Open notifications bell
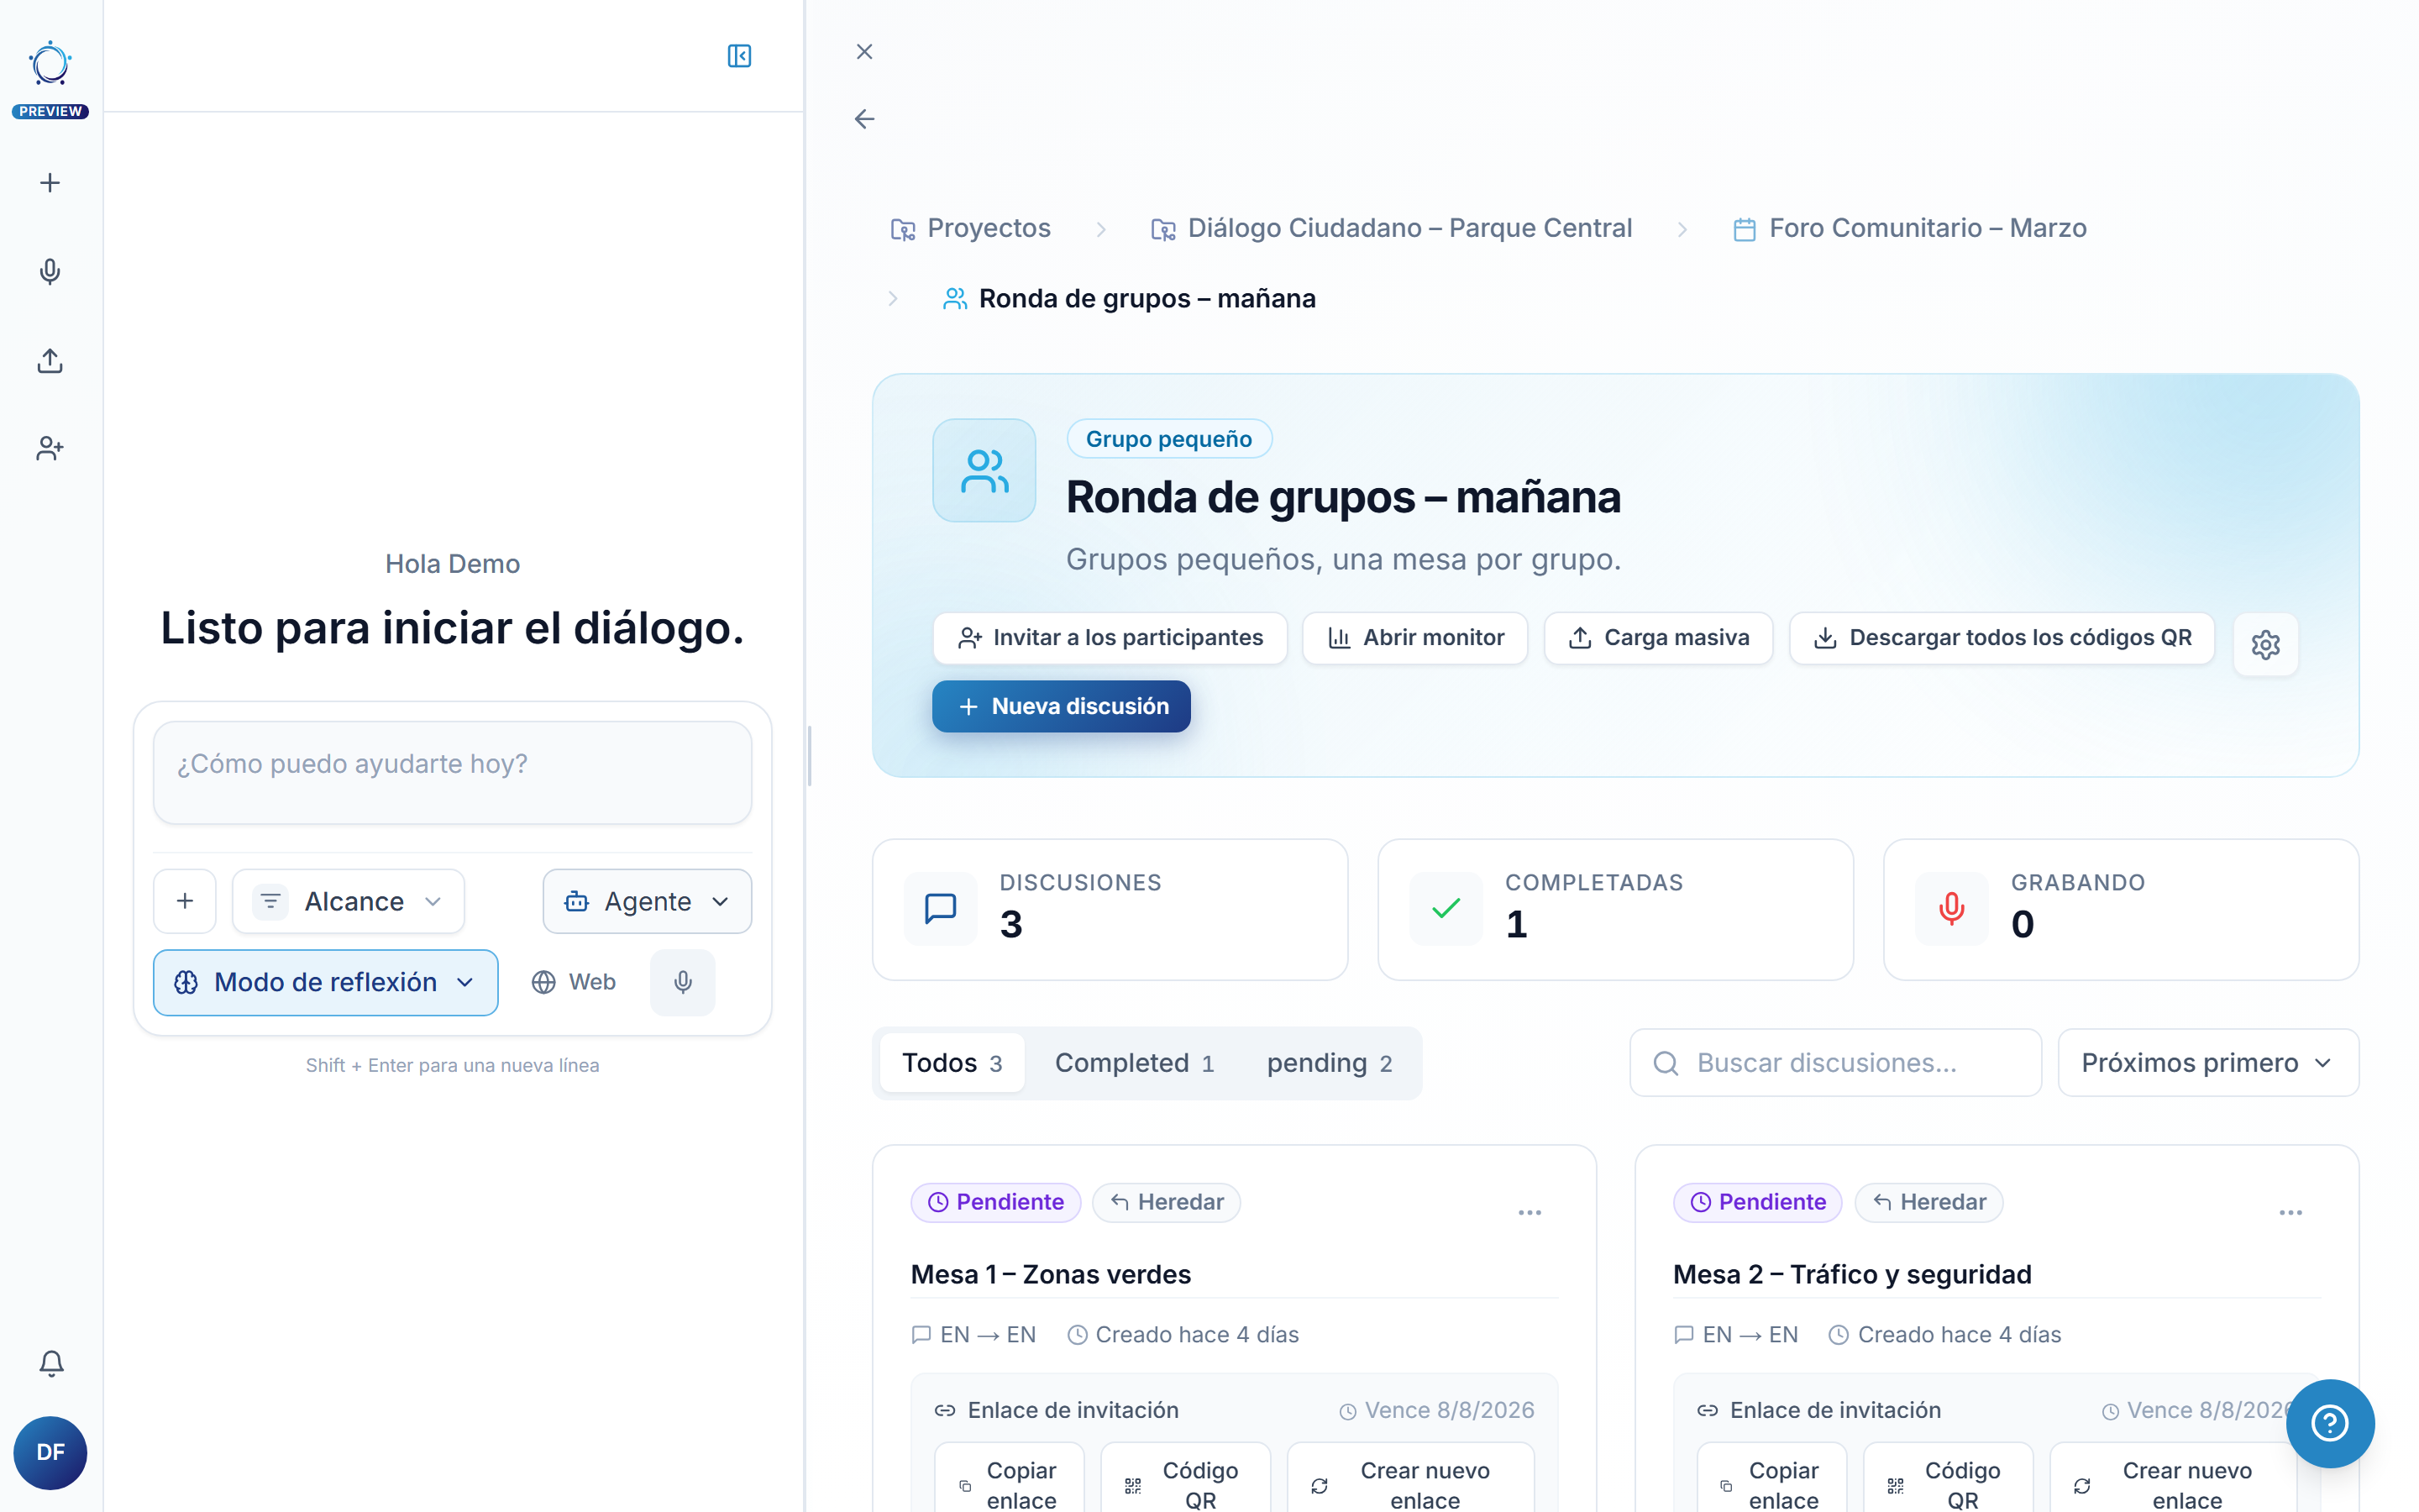Screen dimensions: 2419x1512 pos(51,1363)
